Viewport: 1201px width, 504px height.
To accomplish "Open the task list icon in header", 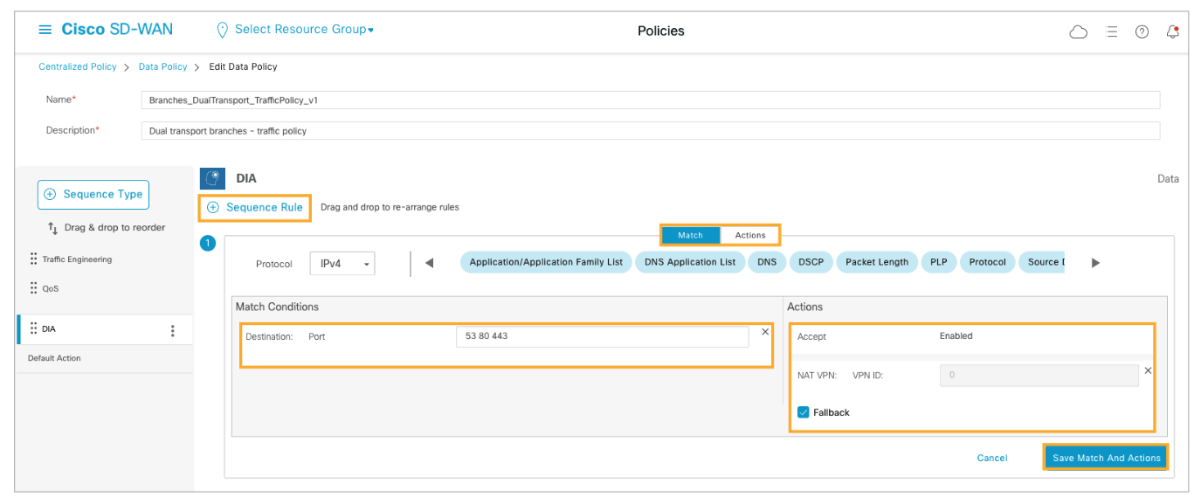I will 1111,31.
